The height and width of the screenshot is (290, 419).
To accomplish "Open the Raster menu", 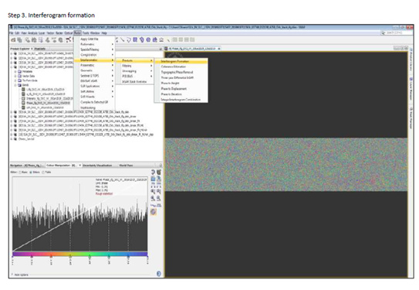I will pos(59,33).
